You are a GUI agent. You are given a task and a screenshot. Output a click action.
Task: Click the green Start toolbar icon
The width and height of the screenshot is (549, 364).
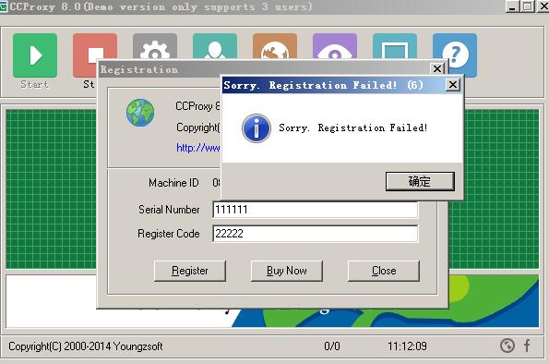(35, 55)
